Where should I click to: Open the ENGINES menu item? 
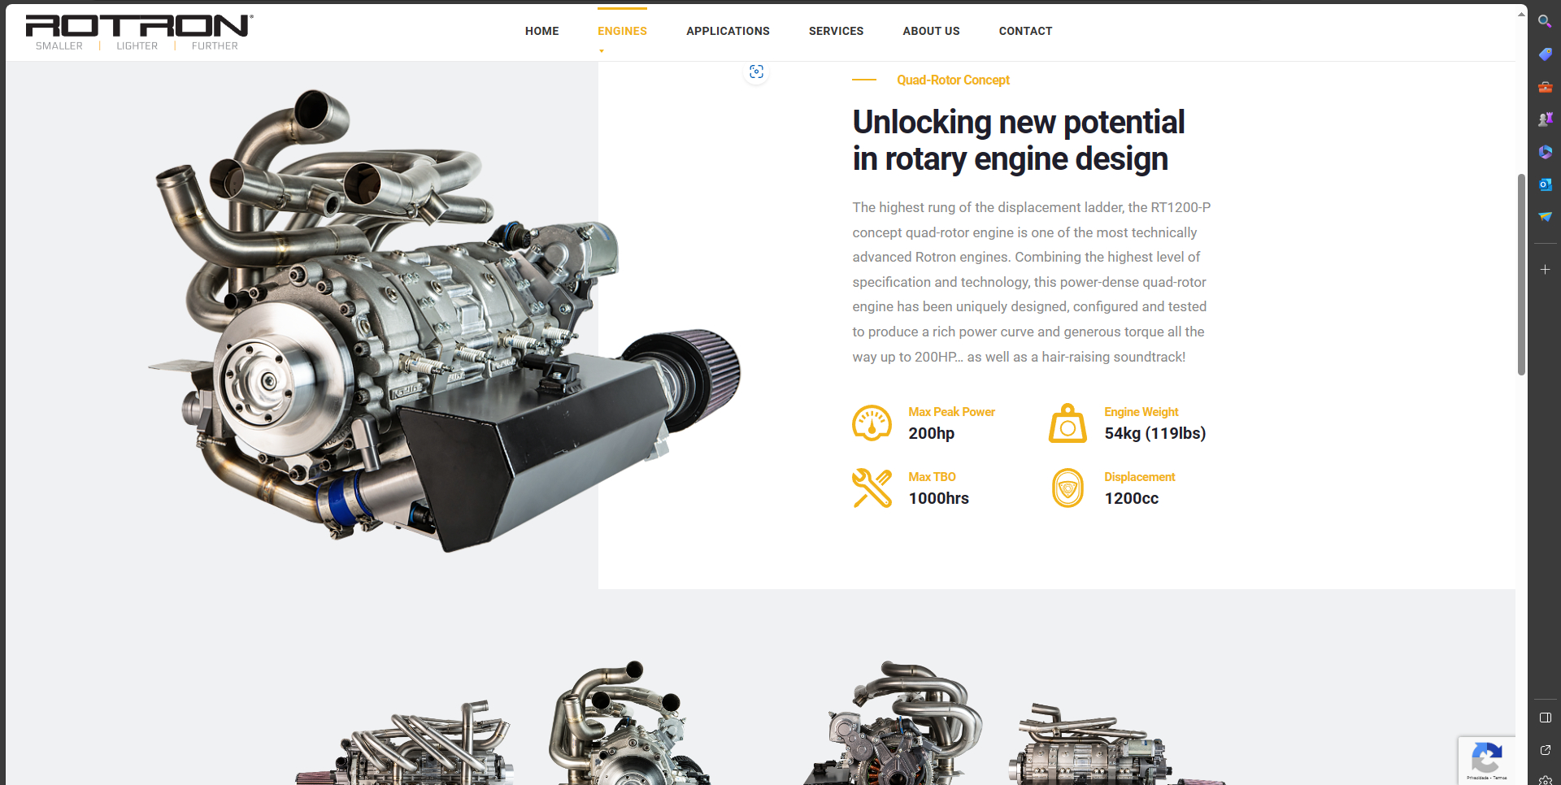pos(622,31)
